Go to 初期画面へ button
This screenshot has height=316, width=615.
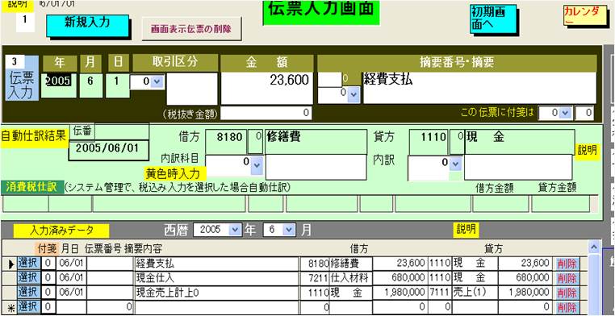pos(493,19)
